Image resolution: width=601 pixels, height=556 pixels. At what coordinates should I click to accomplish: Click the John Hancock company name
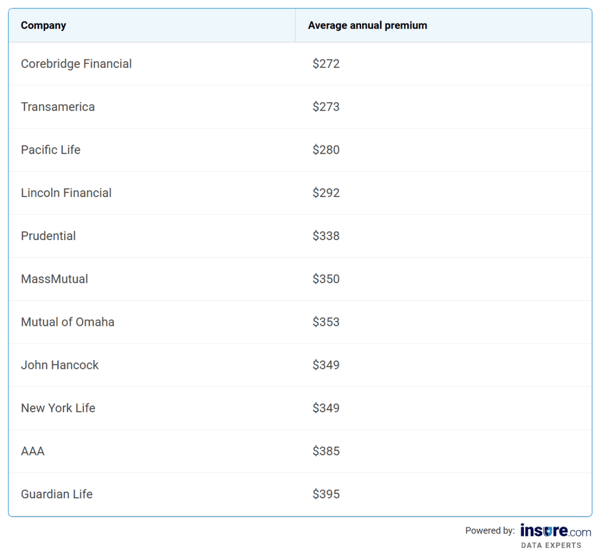(x=60, y=365)
